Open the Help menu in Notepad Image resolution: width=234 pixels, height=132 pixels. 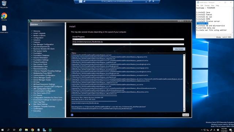pos(218,5)
